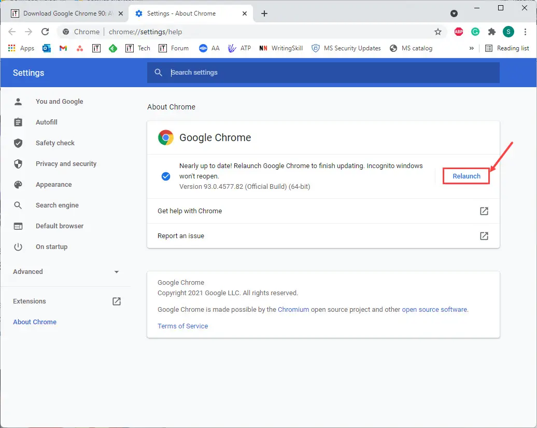The width and height of the screenshot is (537, 428).
Task: Show more bookmarks via the chevron
Action: tap(472, 48)
